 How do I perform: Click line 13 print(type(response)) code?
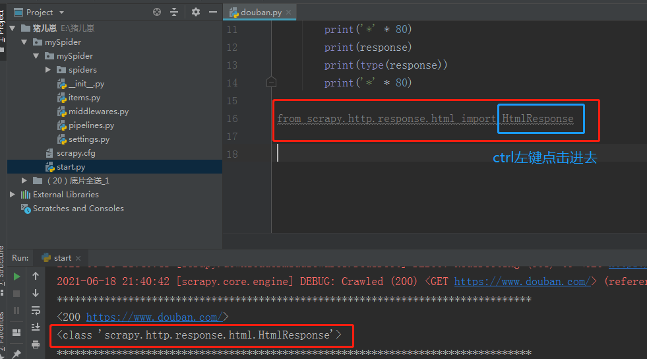(x=385, y=65)
